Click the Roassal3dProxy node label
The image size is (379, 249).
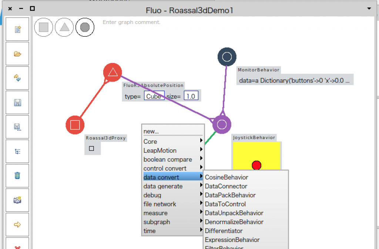click(x=106, y=138)
